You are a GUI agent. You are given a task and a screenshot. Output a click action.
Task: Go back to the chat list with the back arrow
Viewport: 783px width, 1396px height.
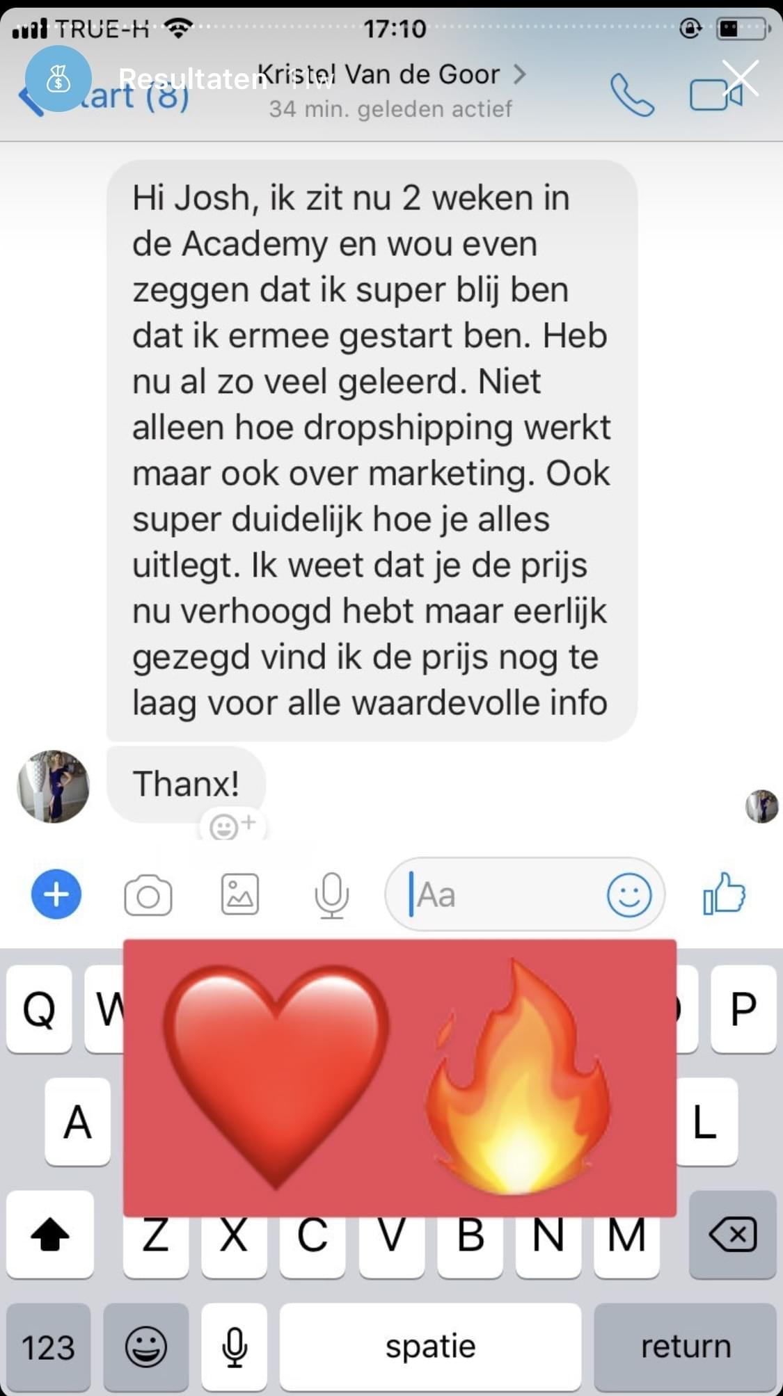pyautogui.click(x=29, y=99)
